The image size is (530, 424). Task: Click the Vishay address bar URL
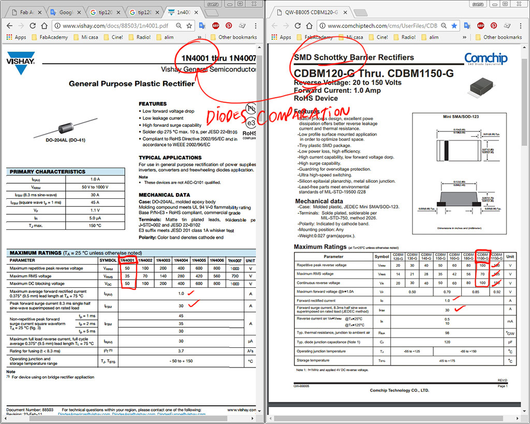(x=115, y=26)
